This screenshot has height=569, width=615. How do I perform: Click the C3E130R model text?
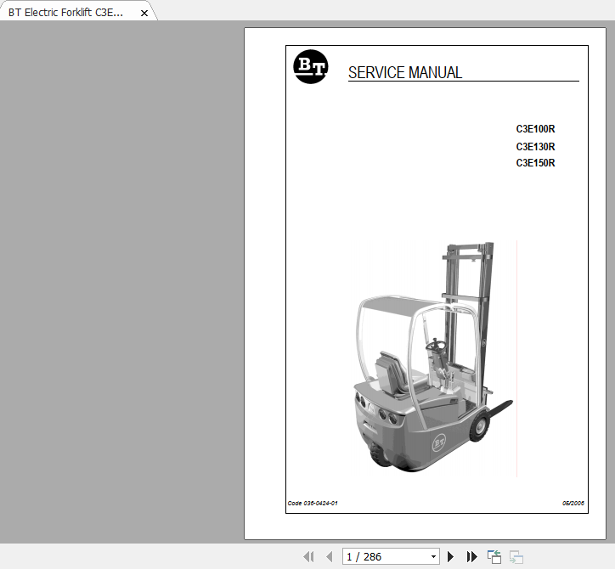(535, 146)
